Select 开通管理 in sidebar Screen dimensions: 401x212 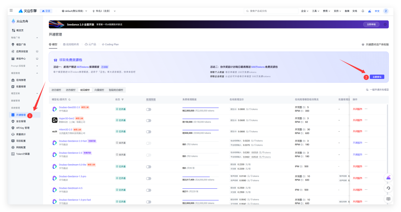click(25, 115)
